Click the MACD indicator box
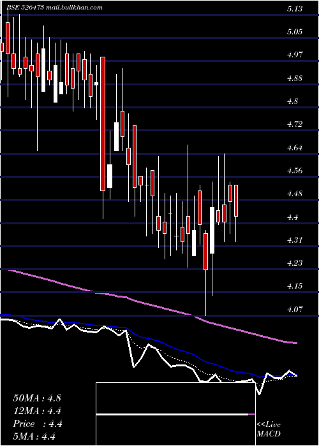Image resolution: width=319 pixels, height=446 pixels. (175, 414)
